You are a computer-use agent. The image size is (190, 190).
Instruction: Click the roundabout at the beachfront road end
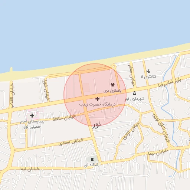[114, 66]
